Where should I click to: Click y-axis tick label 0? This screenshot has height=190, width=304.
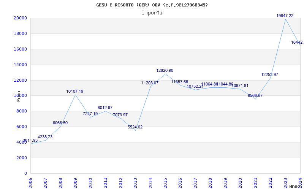pyautogui.click(x=25, y=173)
